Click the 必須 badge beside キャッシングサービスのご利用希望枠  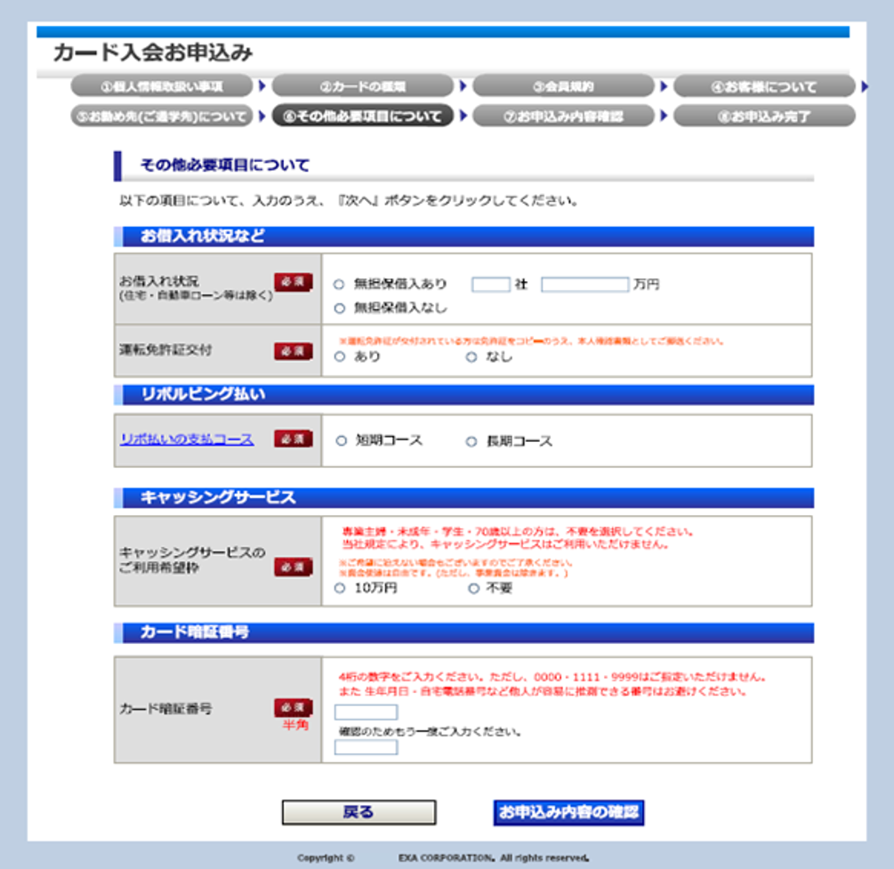tap(293, 567)
